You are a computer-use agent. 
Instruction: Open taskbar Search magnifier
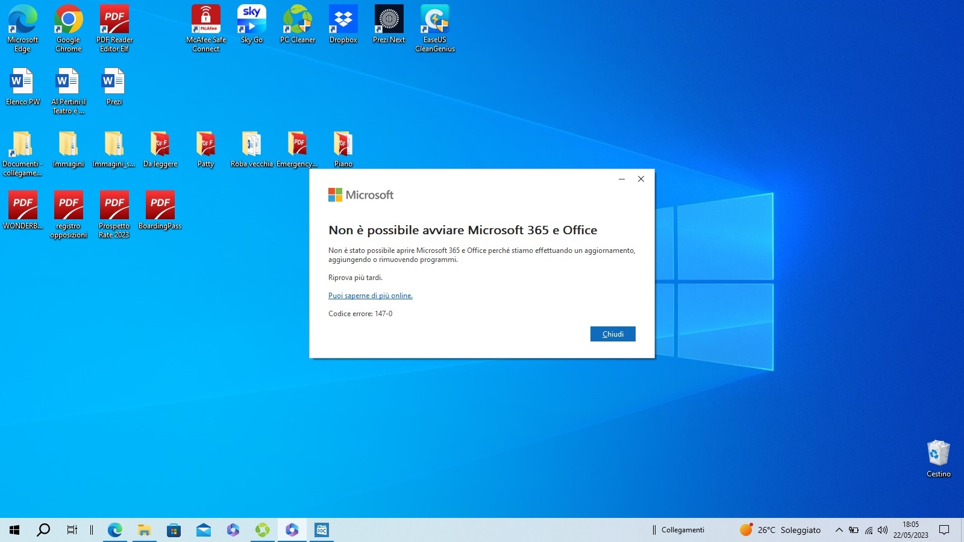click(x=43, y=530)
